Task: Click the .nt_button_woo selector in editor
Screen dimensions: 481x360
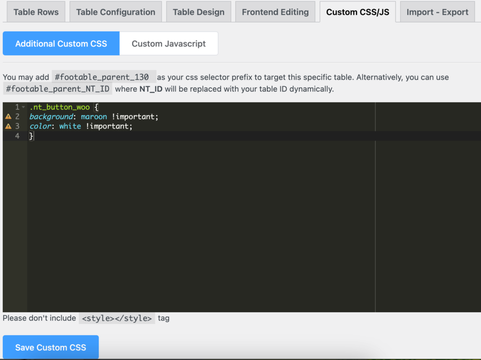Action: tap(60, 107)
